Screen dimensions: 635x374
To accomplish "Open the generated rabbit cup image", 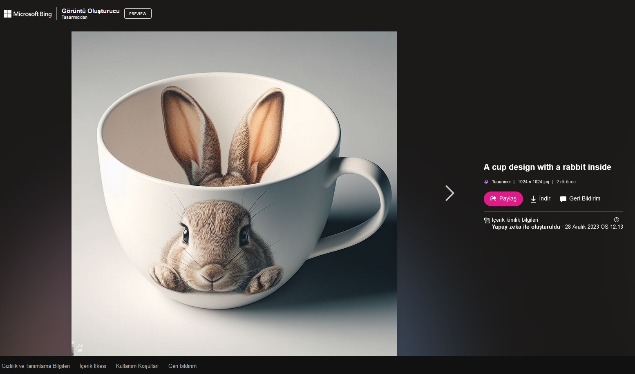I will [234, 194].
